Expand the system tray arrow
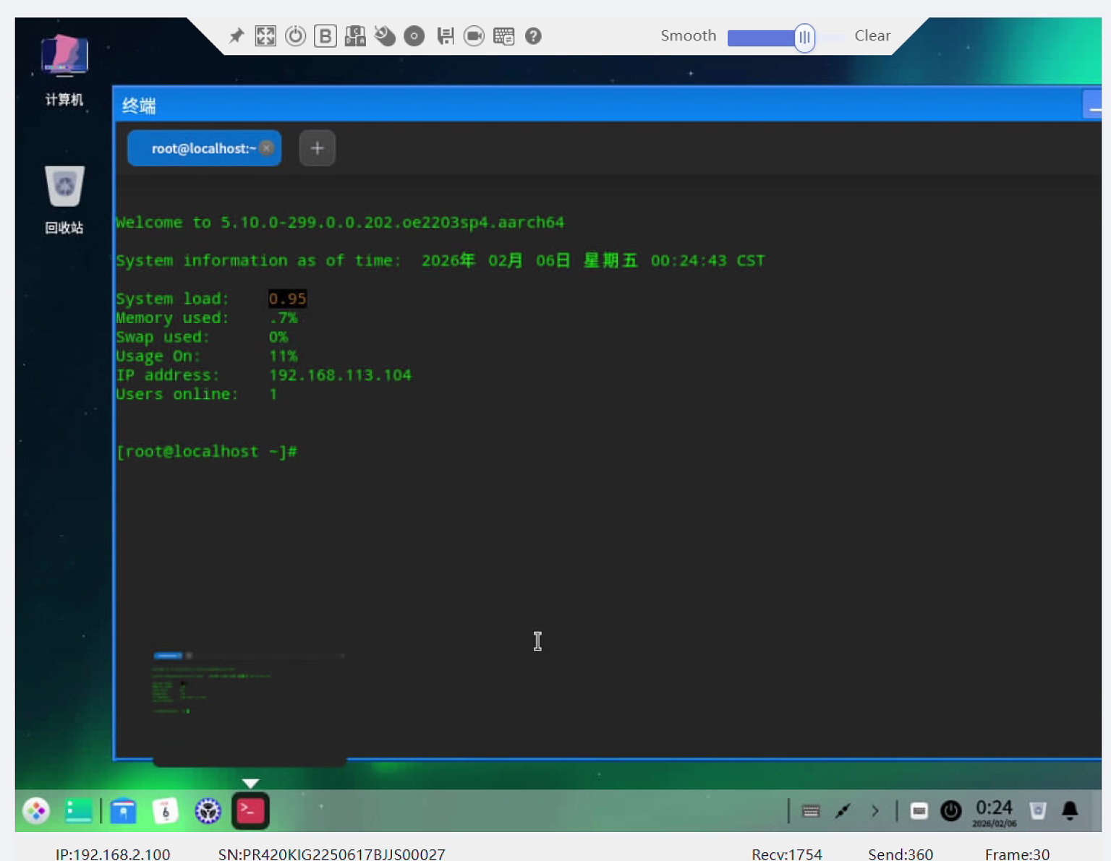The image size is (1111, 861). 875,811
